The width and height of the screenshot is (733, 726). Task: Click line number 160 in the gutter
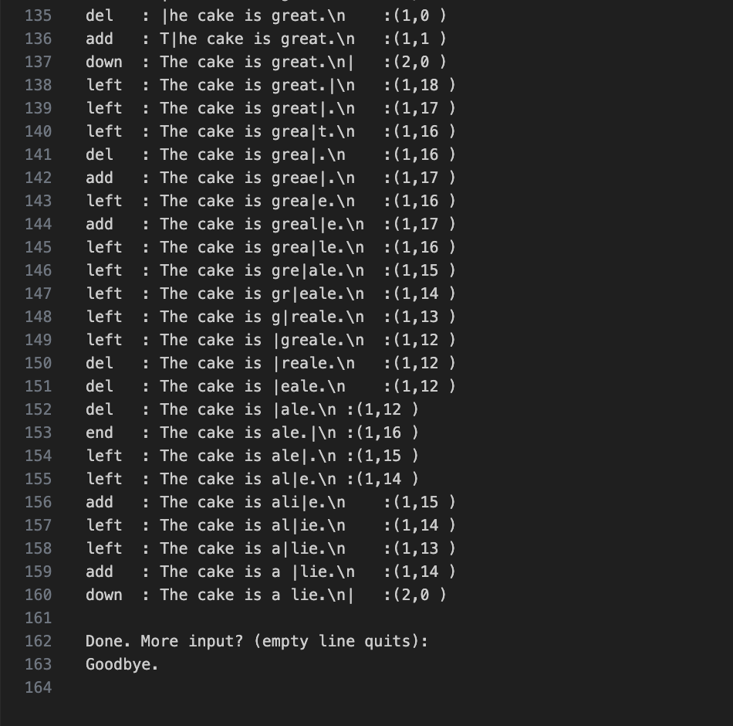pos(38,595)
